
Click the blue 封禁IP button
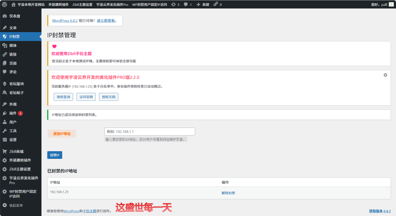[55, 155]
